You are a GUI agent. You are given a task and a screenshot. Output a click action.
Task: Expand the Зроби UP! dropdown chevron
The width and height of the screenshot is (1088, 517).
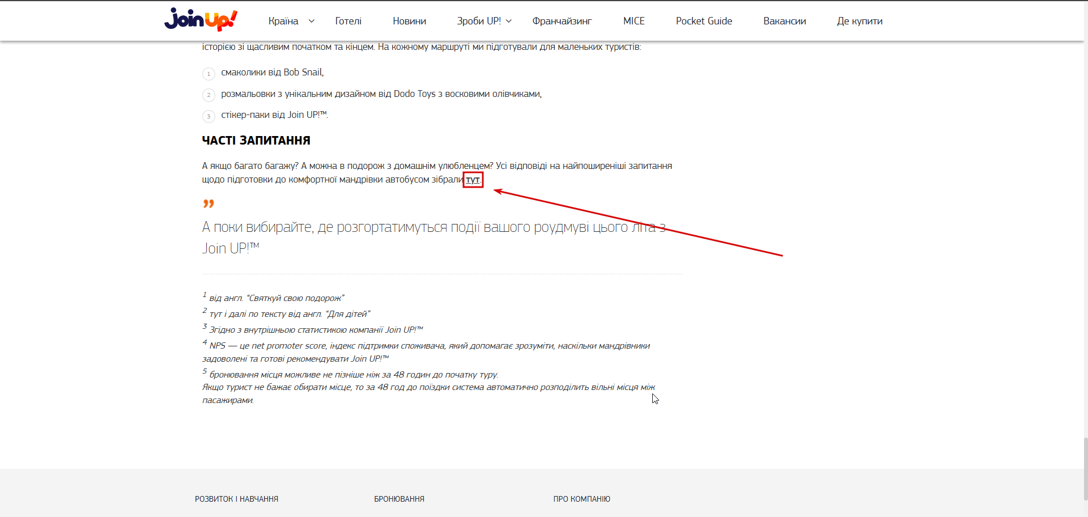point(509,21)
